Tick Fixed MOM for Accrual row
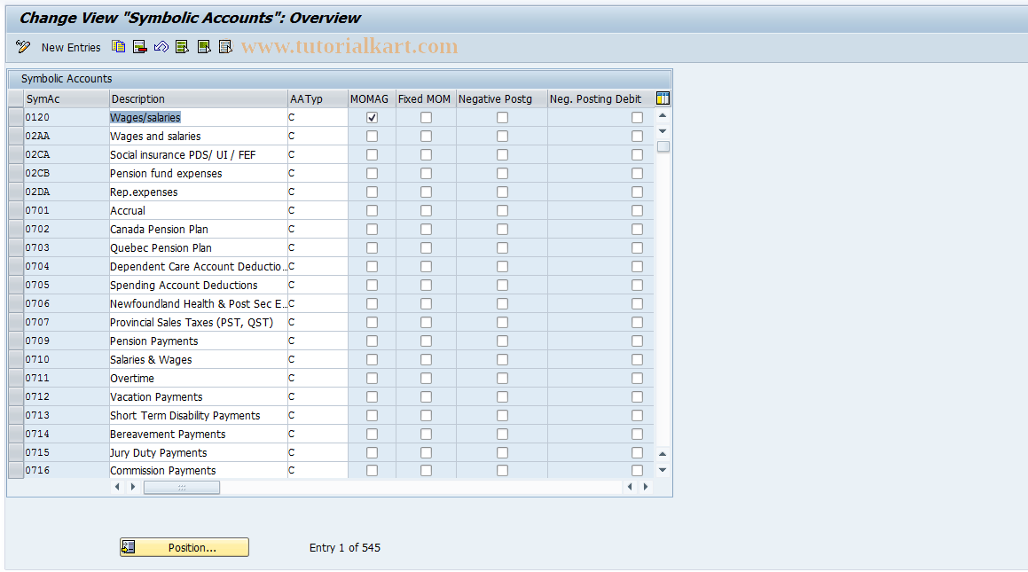 point(426,211)
